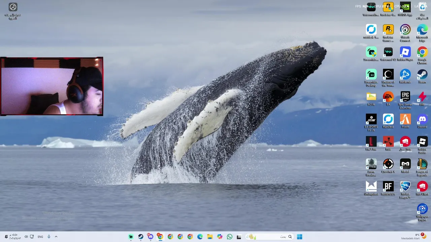Open Epic Games Launcher shortcut
This screenshot has width=431, height=242.
pyautogui.click(x=405, y=100)
